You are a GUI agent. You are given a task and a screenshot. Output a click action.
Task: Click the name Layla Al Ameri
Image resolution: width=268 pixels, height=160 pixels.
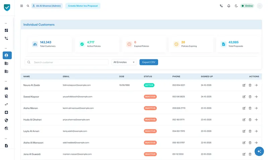coord(31,131)
